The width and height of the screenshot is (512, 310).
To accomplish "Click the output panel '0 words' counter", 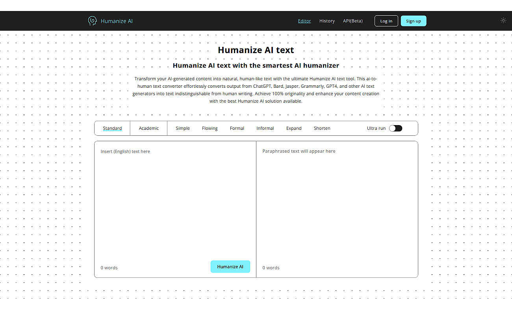I will 271,268.
